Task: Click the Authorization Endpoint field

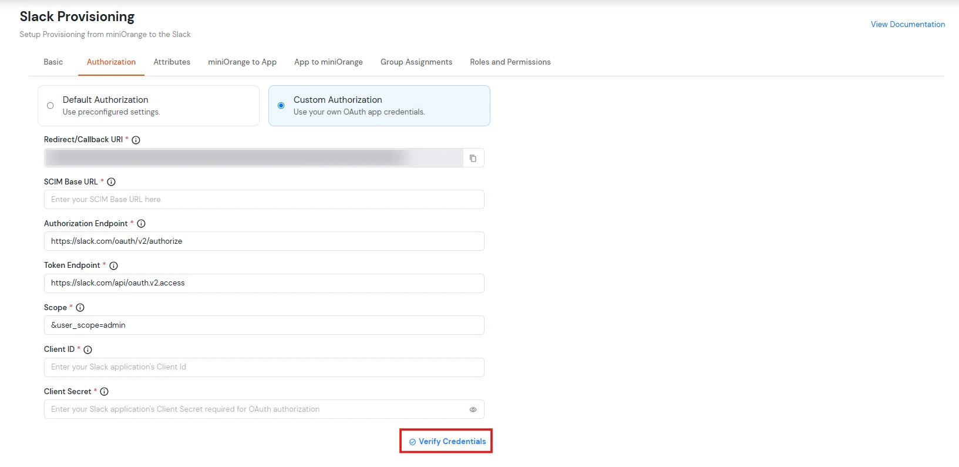Action: (264, 241)
